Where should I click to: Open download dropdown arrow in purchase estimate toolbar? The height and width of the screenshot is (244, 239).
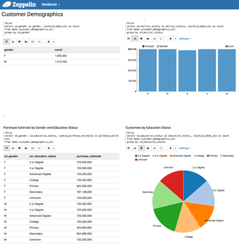click(54, 148)
